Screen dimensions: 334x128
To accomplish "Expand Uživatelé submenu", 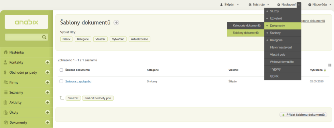I will click(x=283, y=19).
